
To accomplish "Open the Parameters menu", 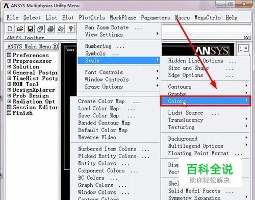I will [x=156, y=18].
